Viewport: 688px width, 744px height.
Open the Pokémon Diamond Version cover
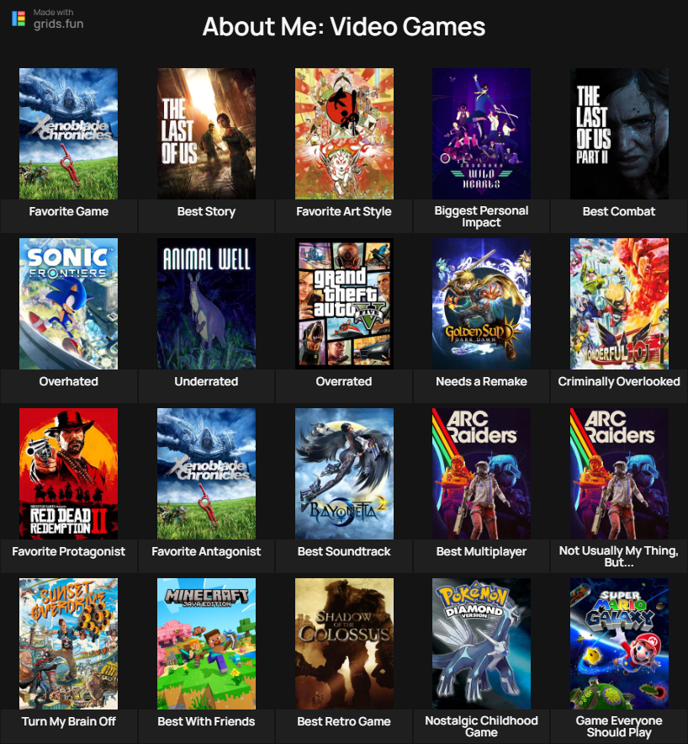pyautogui.click(x=481, y=643)
